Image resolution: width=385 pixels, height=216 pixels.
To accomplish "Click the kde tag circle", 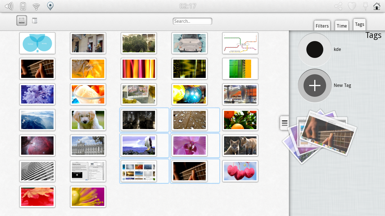I will [x=315, y=49].
